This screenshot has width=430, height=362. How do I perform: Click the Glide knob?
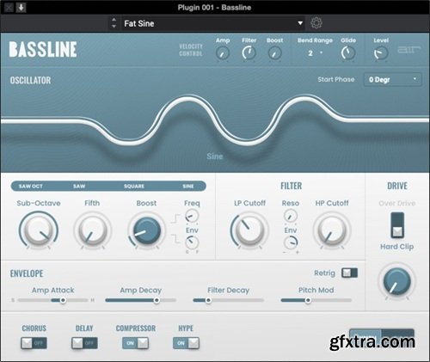pyautogui.click(x=348, y=53)
